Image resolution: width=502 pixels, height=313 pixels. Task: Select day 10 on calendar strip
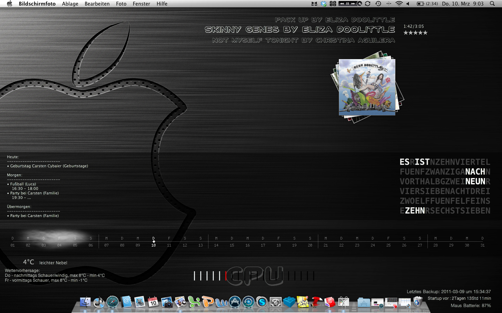point(153,242)
